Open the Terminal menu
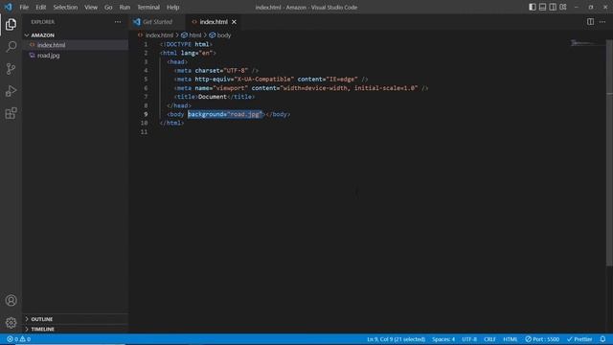613x345 pixels. point(148,7)
